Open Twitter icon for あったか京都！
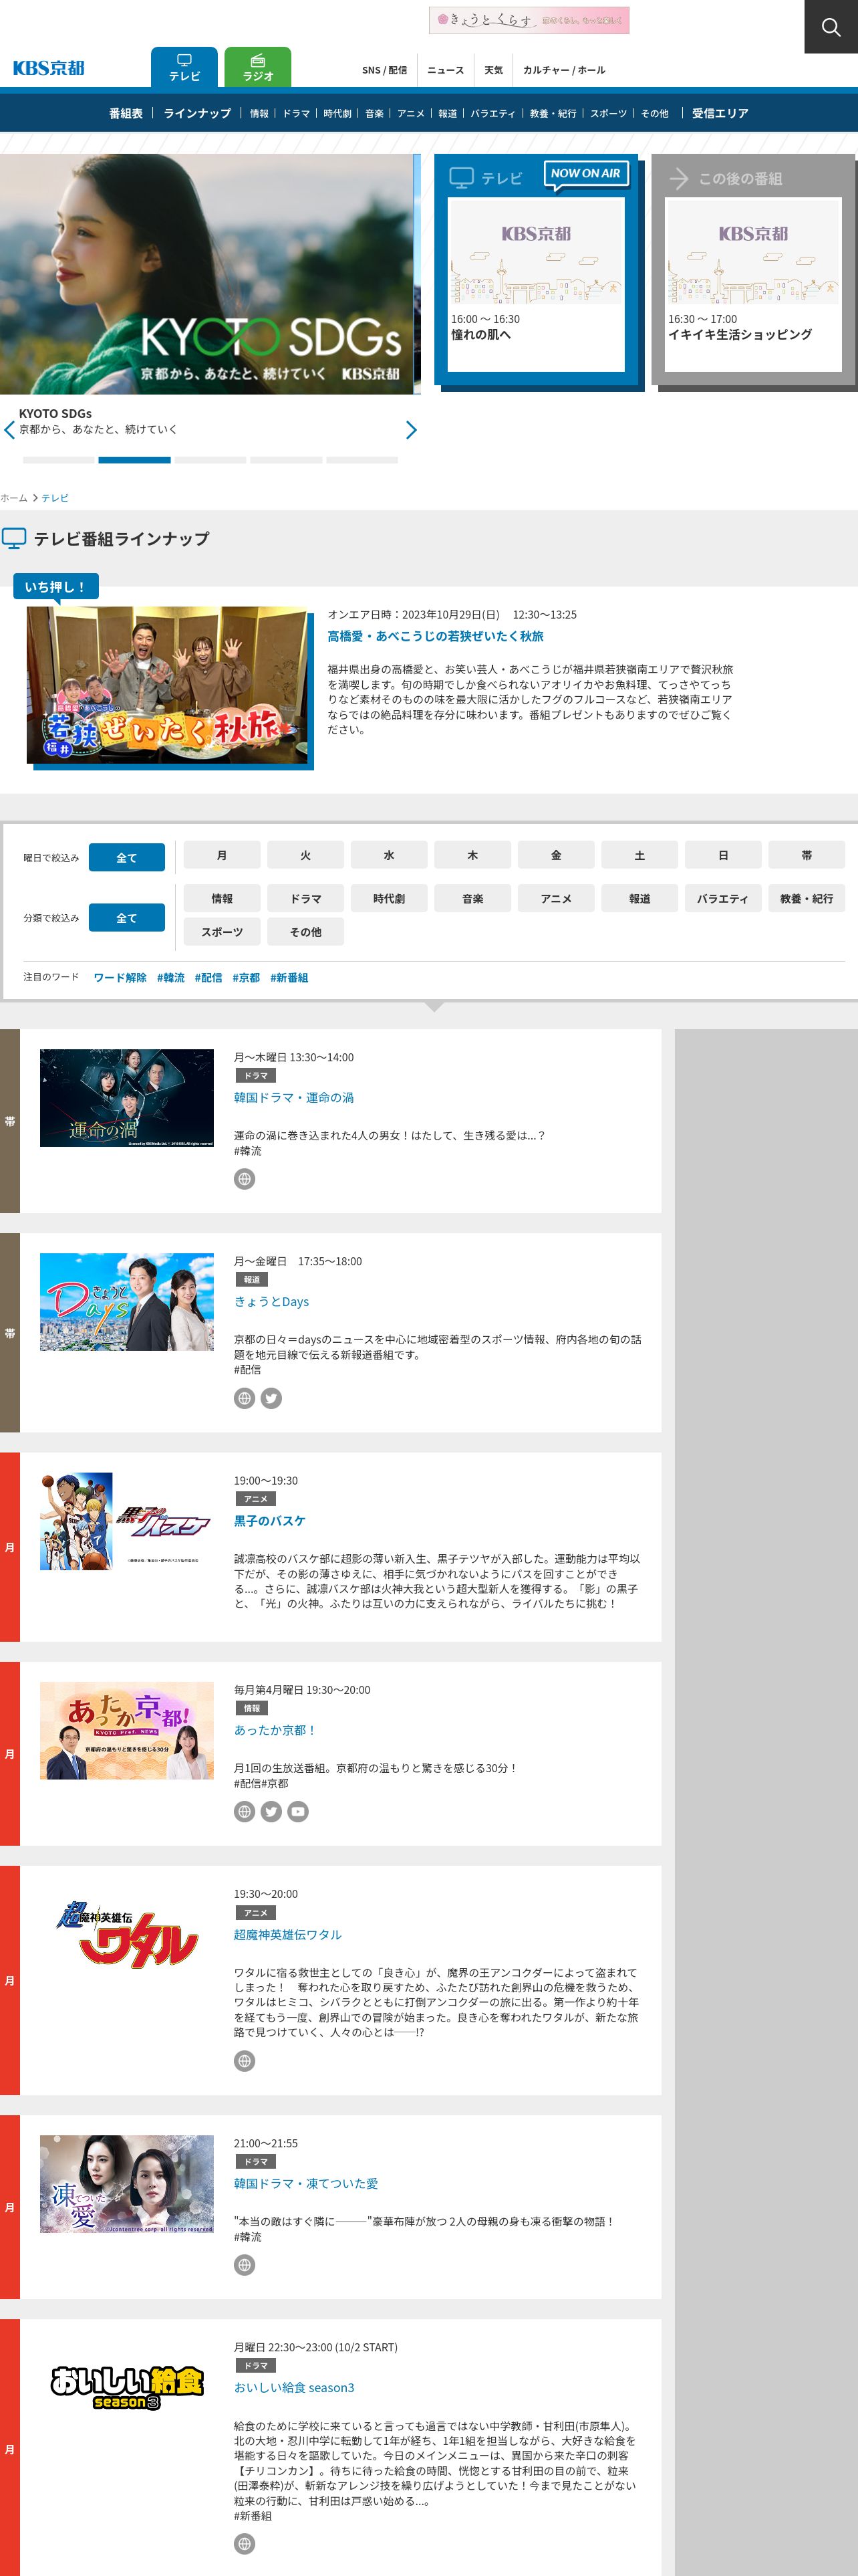Image resolution: width=858 pixels, height=2576 pixels. click(272, 1812)
